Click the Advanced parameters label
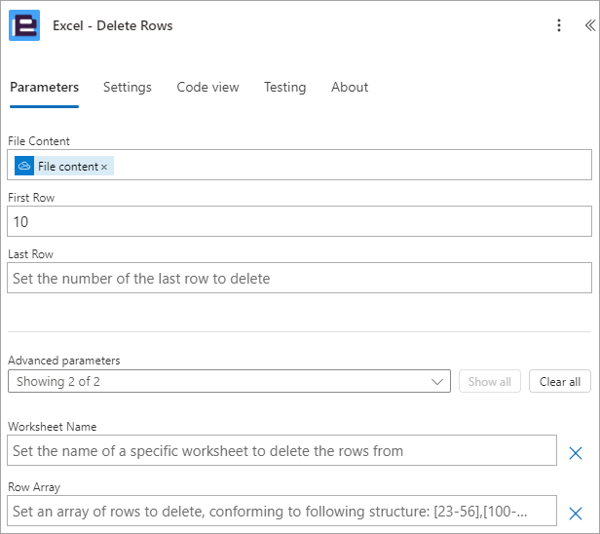Viewport: 600px width, 534px height. (64, 361)
